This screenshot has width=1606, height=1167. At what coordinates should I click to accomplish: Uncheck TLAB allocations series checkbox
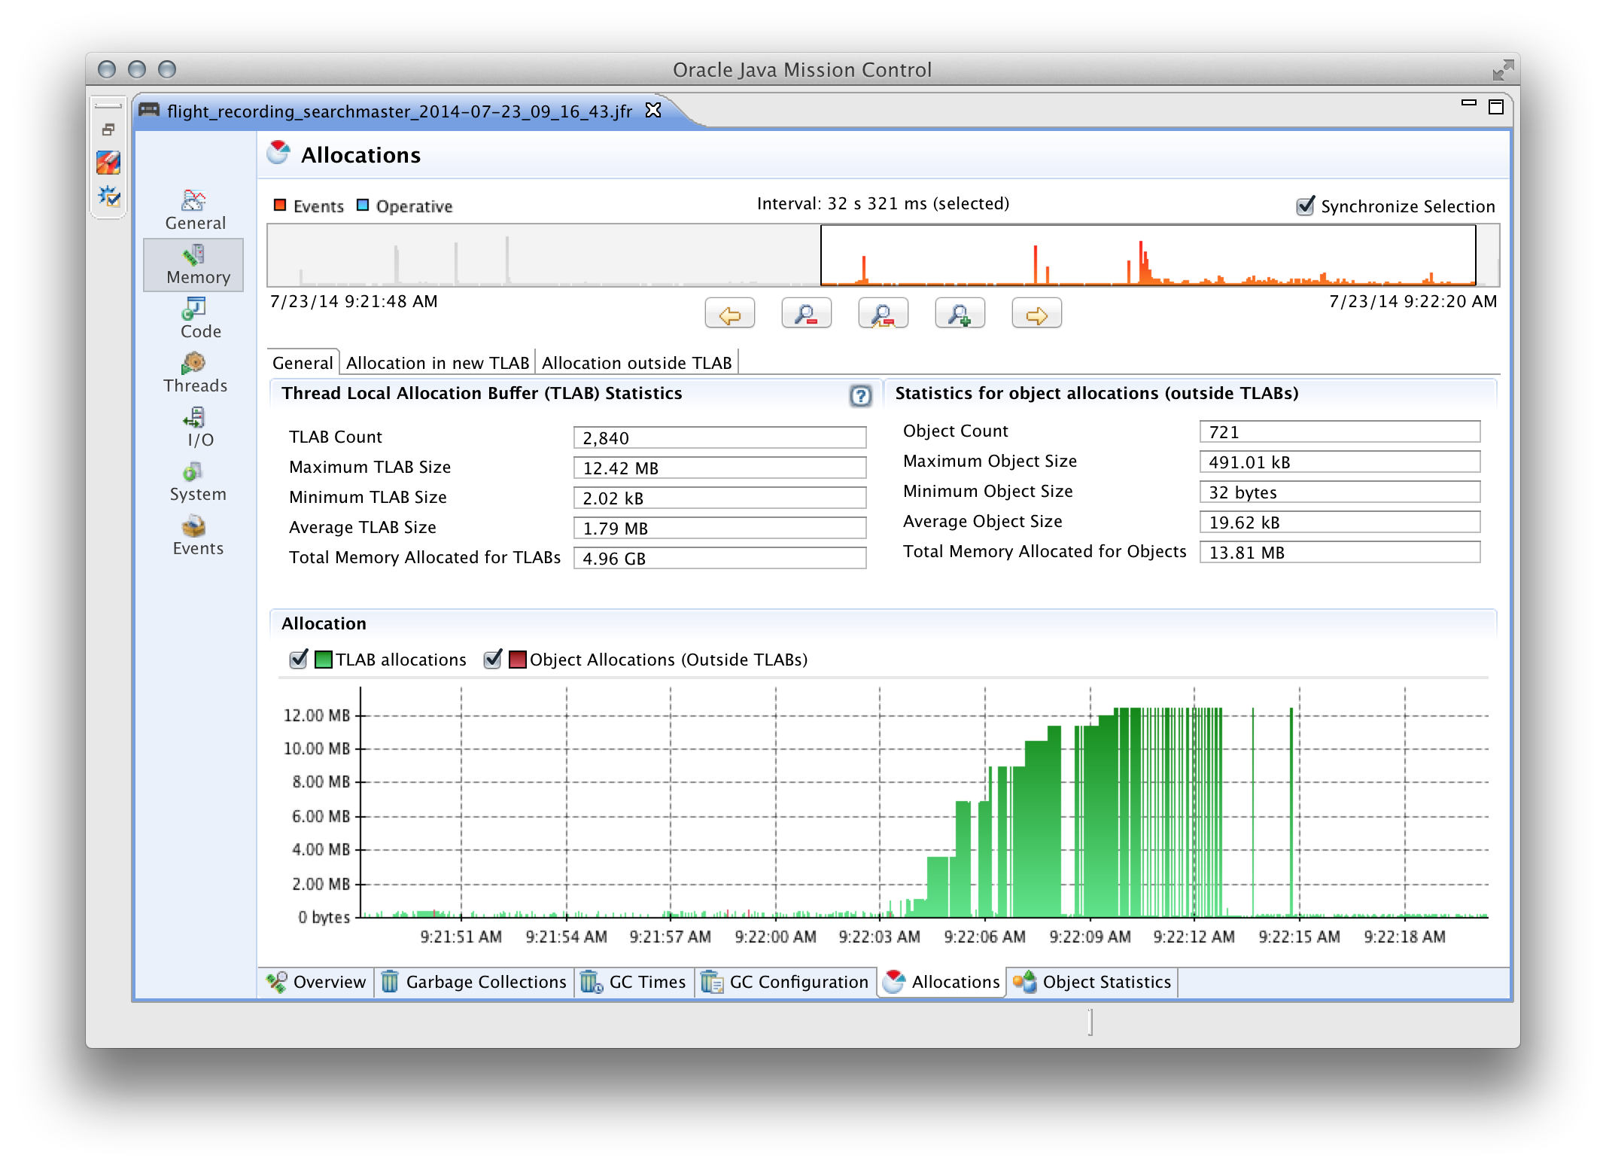[299, 659]
